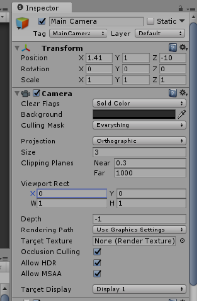Image resolution: width=197 pixels, height=301 pixels.
Task: Disable the Camera component checkbox
Action: click(x=36, y=93)
